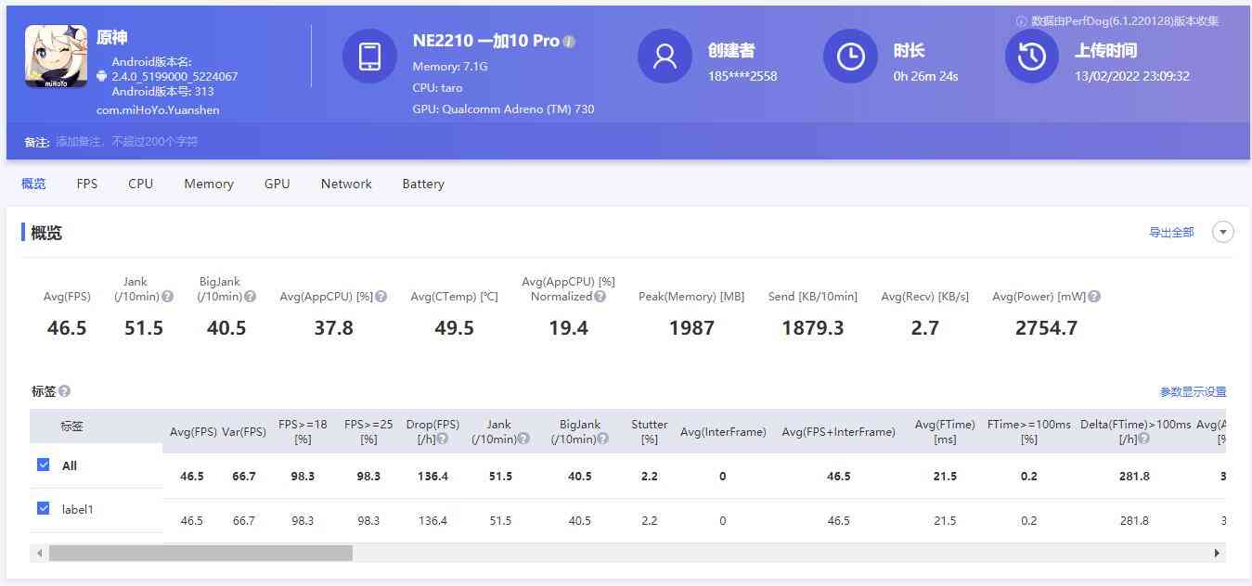Image resolution: width=1252 pixels, height=586 pixels.
Task: Click Var(FPS) column header
Action: (244, 431)
